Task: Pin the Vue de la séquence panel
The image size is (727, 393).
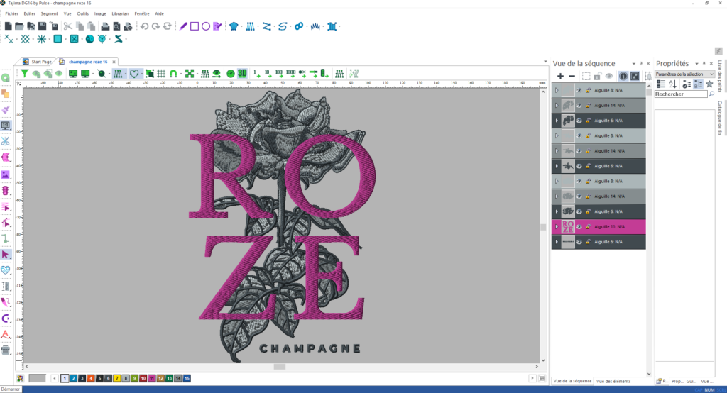Action: coord(641,64)
